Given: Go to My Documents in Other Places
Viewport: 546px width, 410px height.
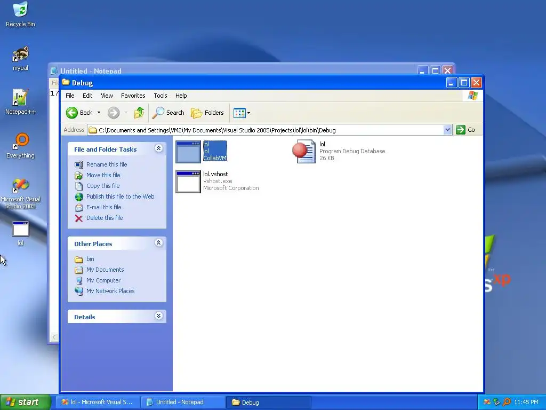Looking at the screenshot, I should click(105, 270).
